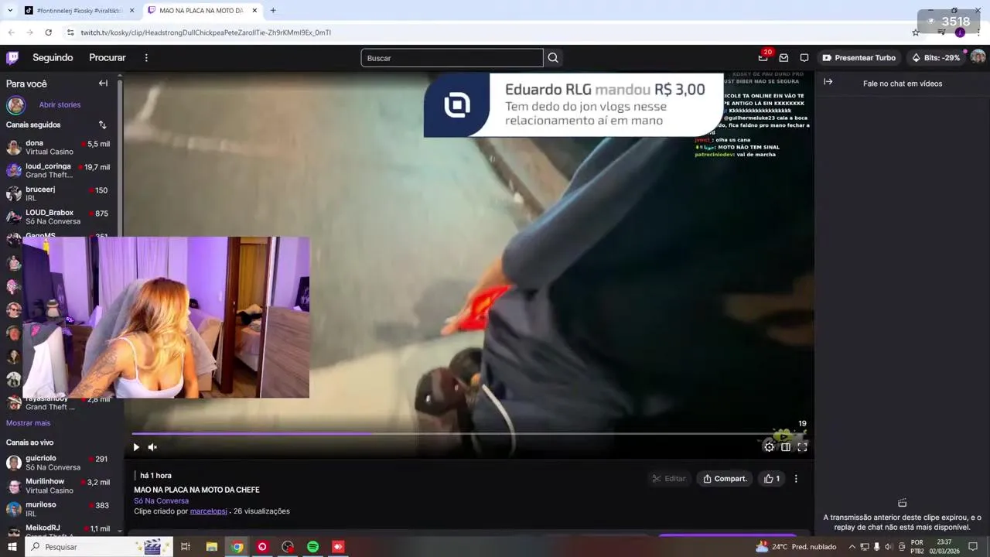Go back in browser history
This screenshot has width=990, height=557.
[11, 32]
